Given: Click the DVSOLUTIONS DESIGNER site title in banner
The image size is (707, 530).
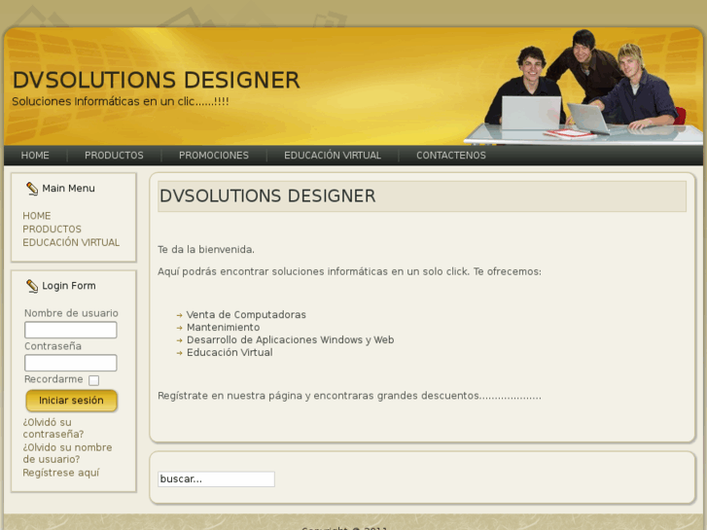Looking at the screenshot, I should tap(156, 81).
